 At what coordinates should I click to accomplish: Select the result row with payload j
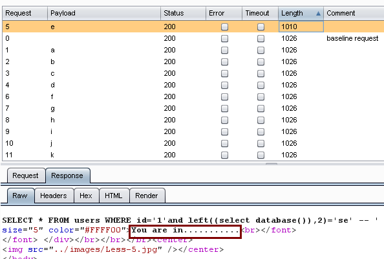193,143
